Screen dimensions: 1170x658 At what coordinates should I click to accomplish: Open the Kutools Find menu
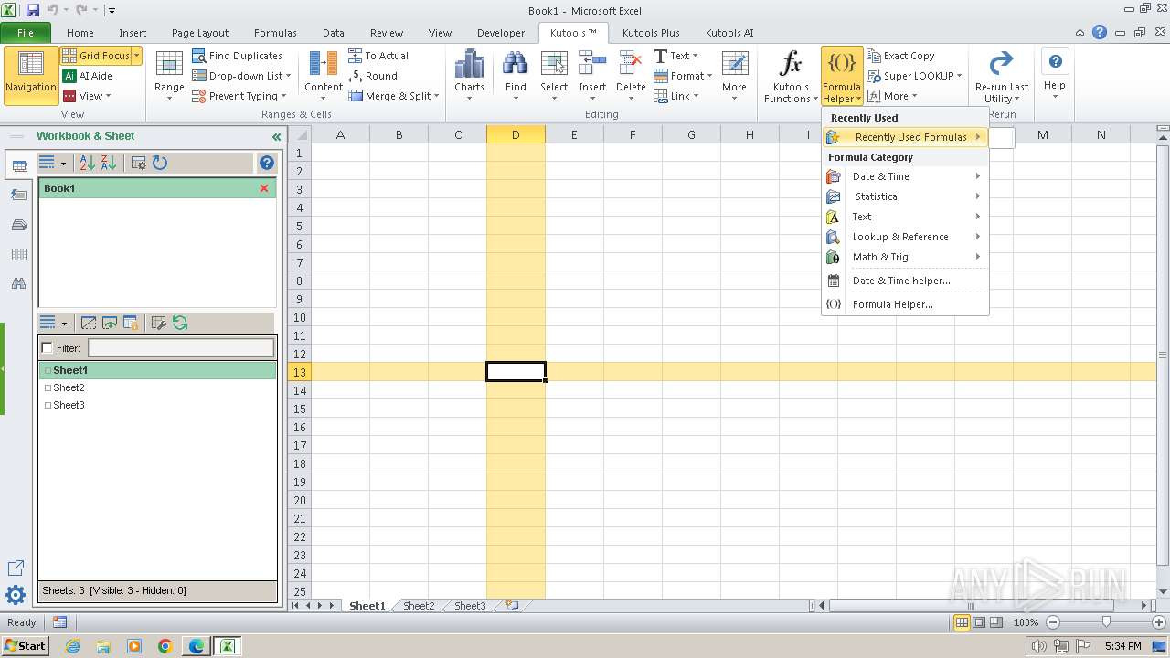pyautogui.click(x=516, y=75)
